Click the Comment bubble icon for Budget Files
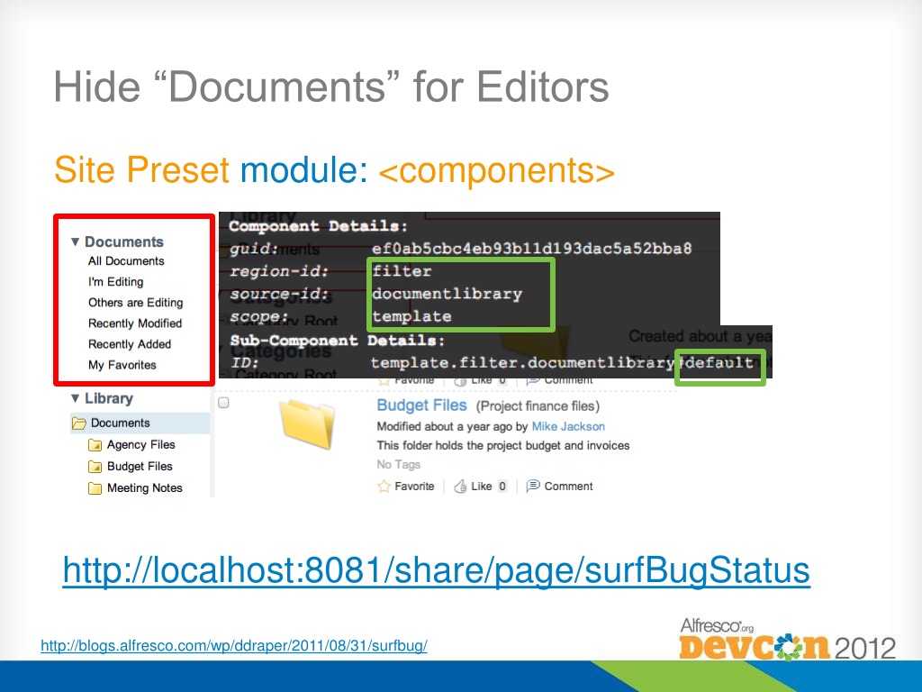Screen dimensions: 922x692 click(x=533, y=486)
